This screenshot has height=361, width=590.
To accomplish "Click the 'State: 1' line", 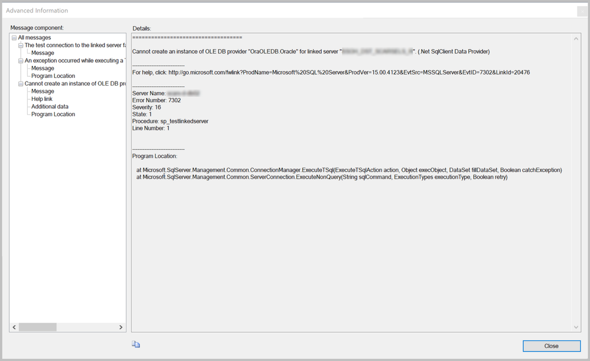I will pyautogui.click(x=142, y=114).
